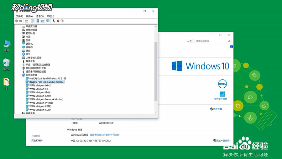Expand the 电池 tree node
Screen dimensions: 282x159
tap(20, 37)
